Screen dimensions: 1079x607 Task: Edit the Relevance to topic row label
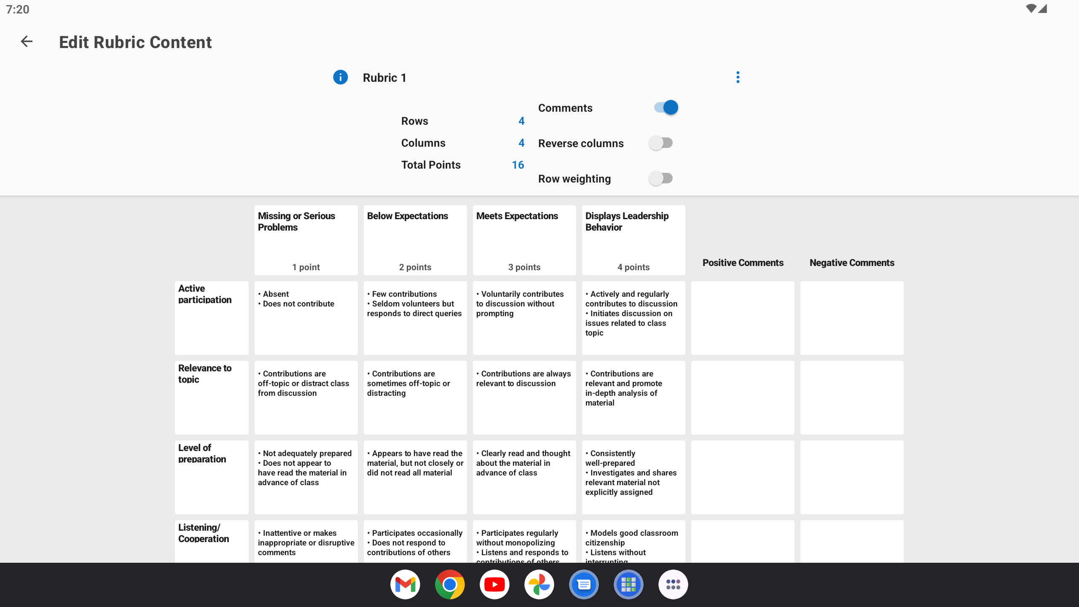212,398
